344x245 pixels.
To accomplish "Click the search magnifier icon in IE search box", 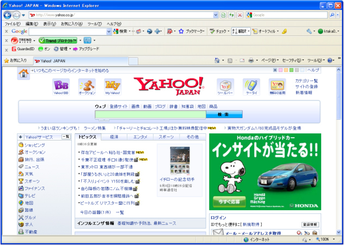I will pyautogui.click(x=333, y=15).
